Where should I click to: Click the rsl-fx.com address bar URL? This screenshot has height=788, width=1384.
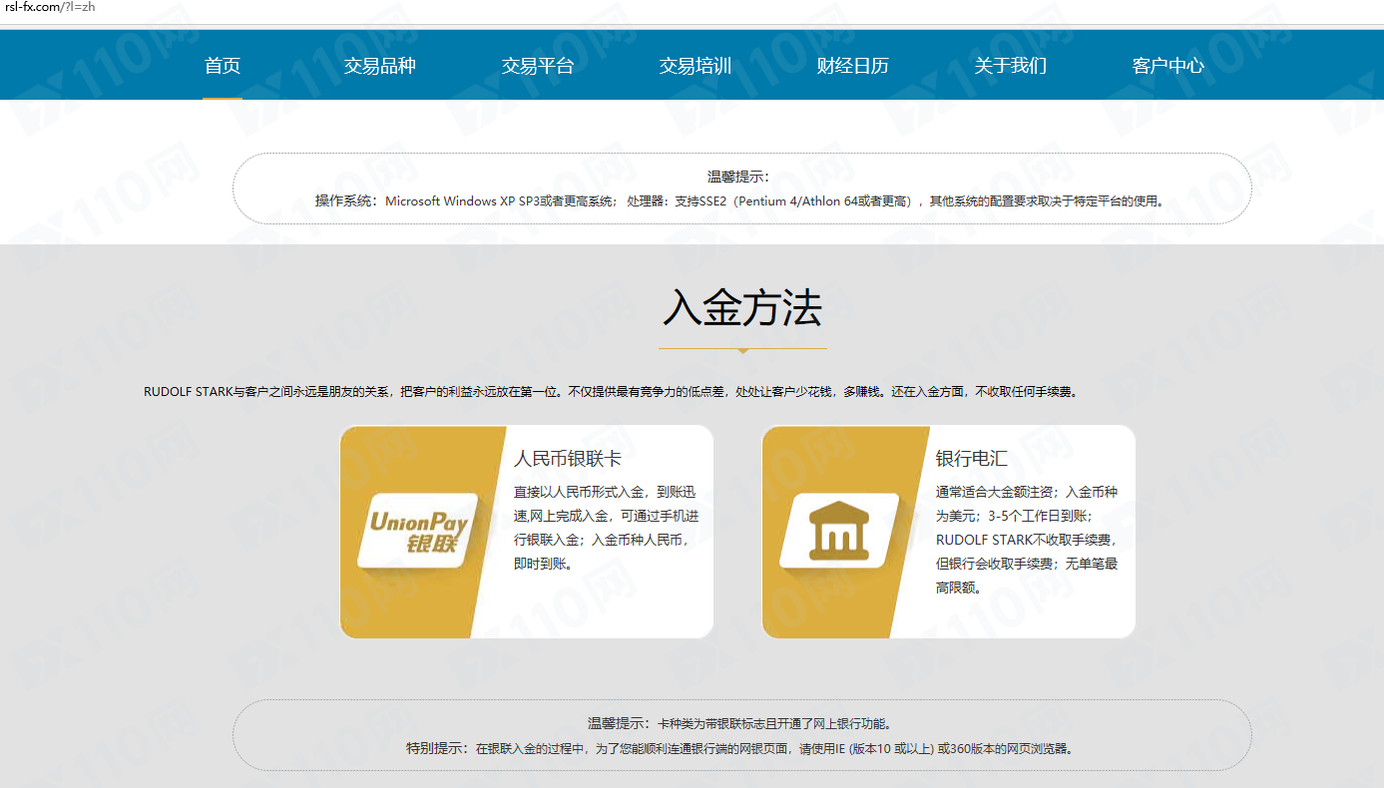coord(50,7)
